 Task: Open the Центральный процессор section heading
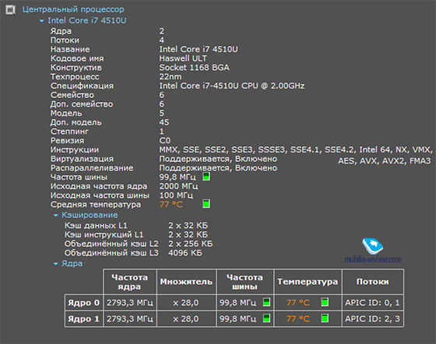[x=73, y=9]
